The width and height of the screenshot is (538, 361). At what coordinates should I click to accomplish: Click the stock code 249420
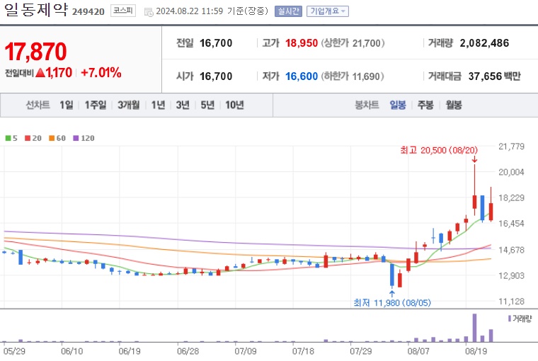pos(88,11)
